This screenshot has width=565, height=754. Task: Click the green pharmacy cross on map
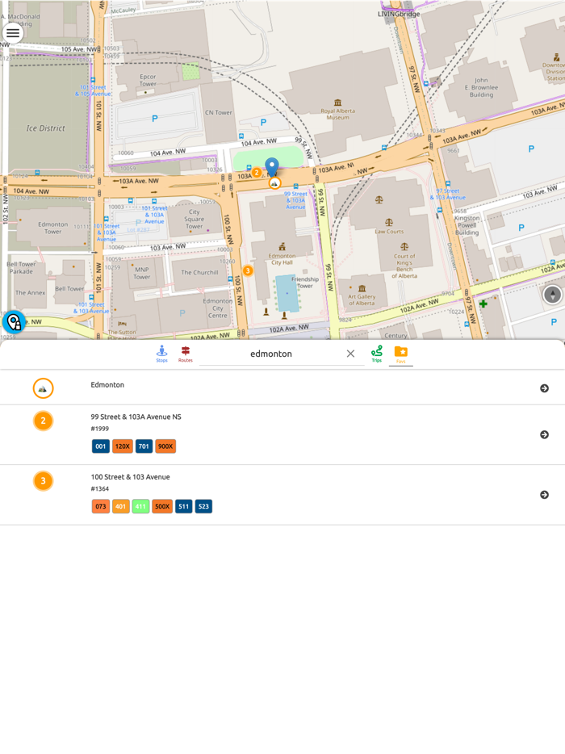(x=483, y=304)
